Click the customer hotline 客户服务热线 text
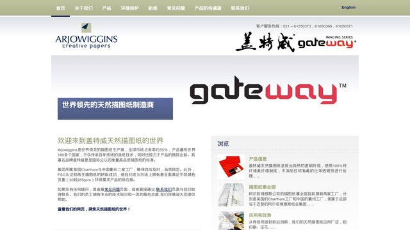 coord(304,26)
